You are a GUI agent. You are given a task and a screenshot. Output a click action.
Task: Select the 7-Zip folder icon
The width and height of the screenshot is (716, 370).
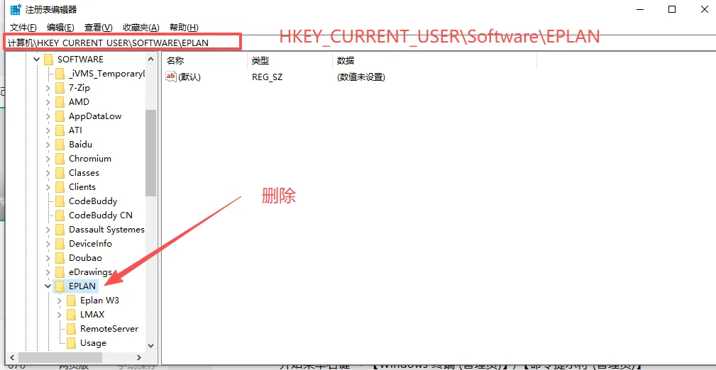pos(60,88)
